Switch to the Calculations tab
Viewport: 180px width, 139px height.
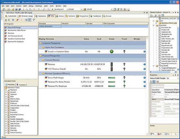[x=40, y=16]
